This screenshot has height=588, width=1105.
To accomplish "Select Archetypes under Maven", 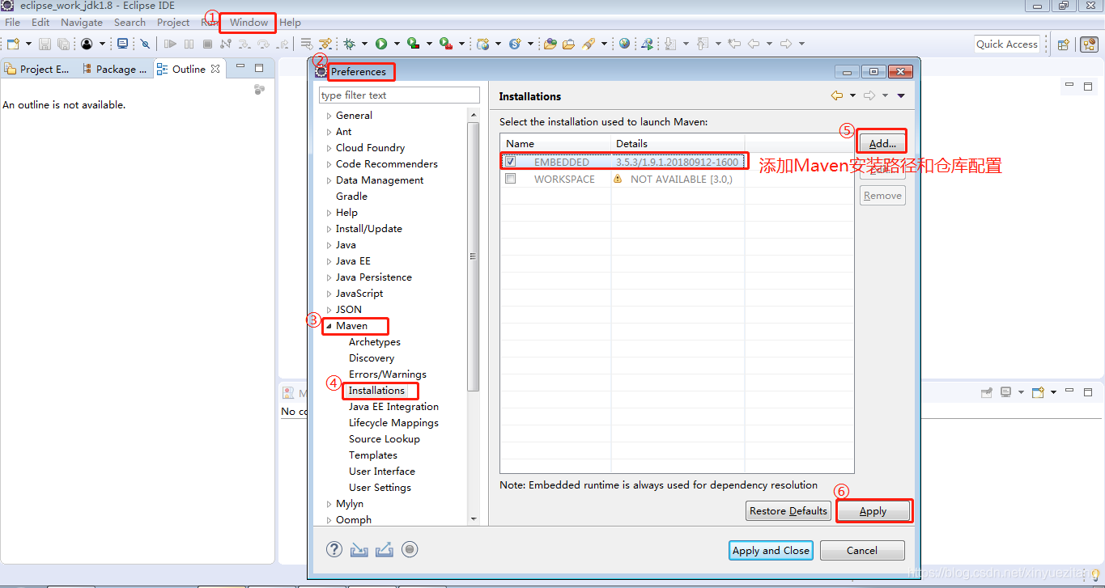I will click(x=375, y=342).
